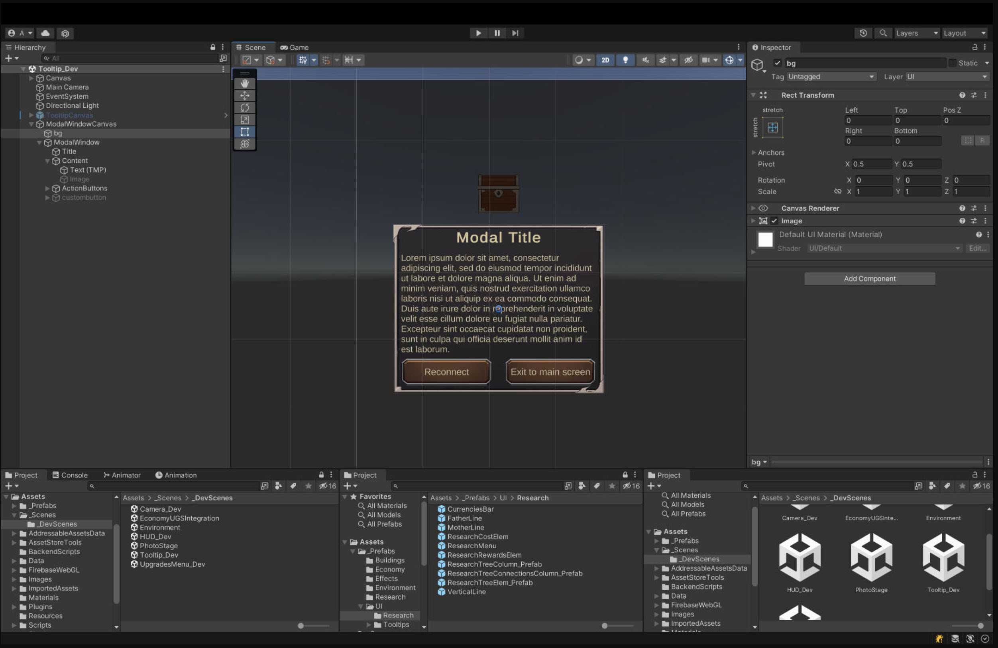Open the Layers dropdown in top bar

click(x=916, y=33)
